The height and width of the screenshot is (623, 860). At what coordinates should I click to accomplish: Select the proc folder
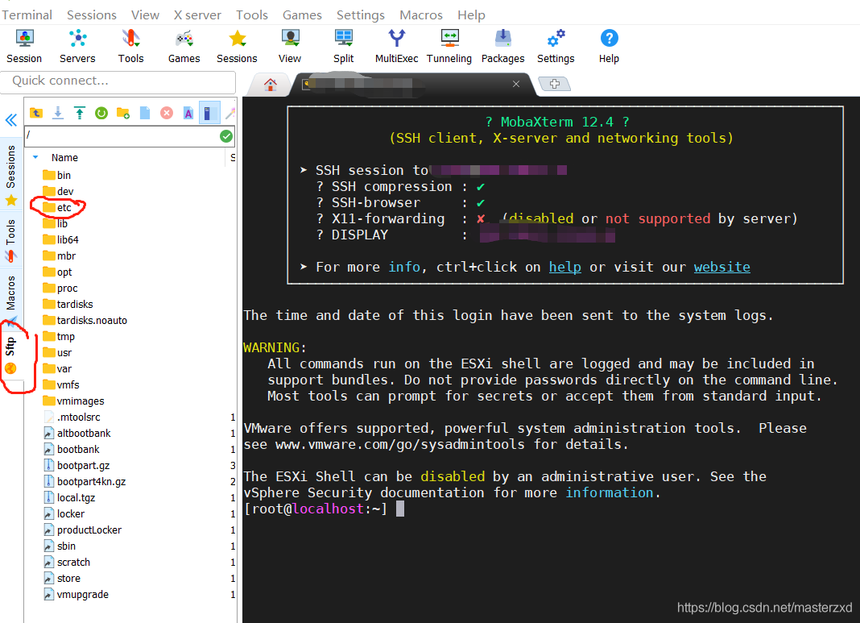[60, 289]
